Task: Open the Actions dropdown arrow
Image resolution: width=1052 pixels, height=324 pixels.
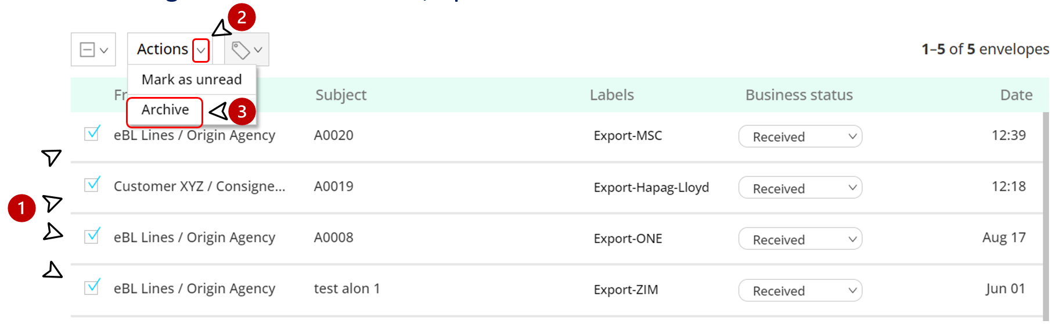Action: [201, 51]
